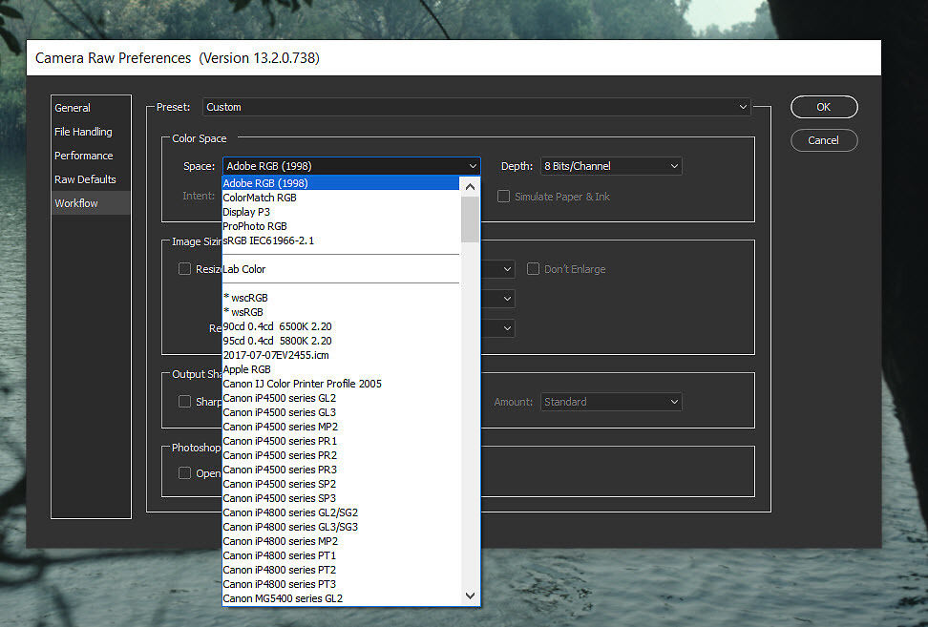The width and height of the screenshot is (928, 627).
Task: Click the list scrollbar down arrow
Action: (x=470, y=596)
